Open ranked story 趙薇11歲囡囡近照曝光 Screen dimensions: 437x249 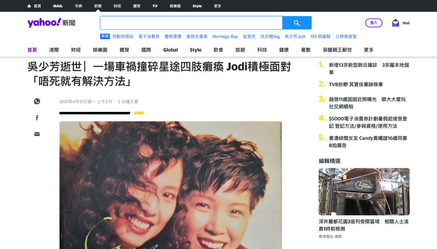(367, 103)
